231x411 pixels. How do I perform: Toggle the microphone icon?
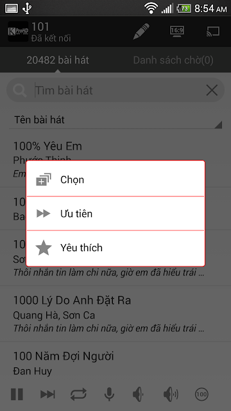(109, 394)
